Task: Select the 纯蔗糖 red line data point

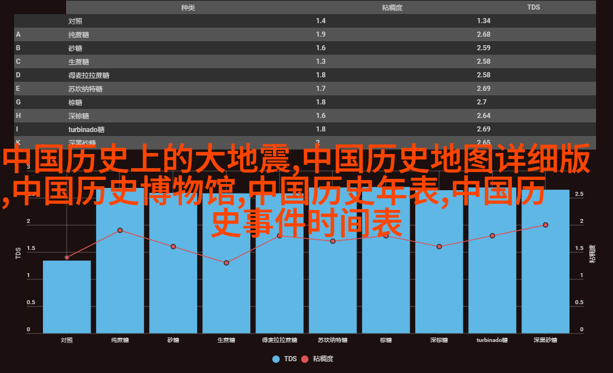Action: (120, 230)
